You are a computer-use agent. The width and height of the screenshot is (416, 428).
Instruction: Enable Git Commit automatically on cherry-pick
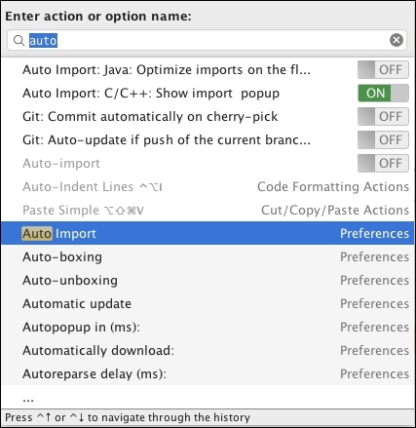click(383, 116)
